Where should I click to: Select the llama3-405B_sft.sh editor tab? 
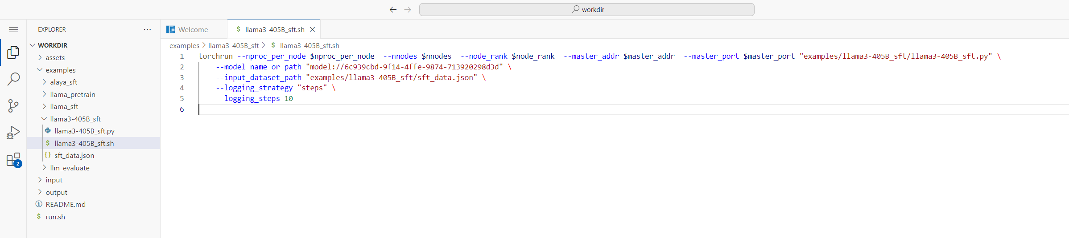coord(274,29)
